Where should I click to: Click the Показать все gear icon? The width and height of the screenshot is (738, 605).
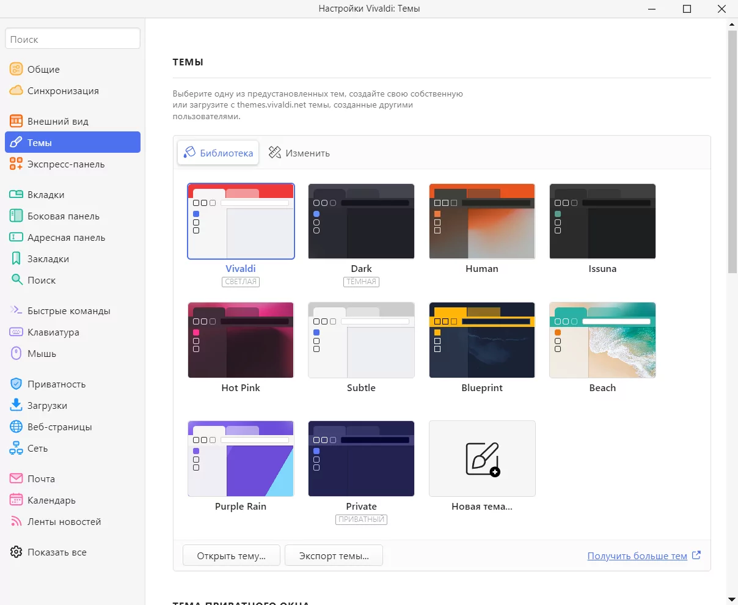pos(16,552)
